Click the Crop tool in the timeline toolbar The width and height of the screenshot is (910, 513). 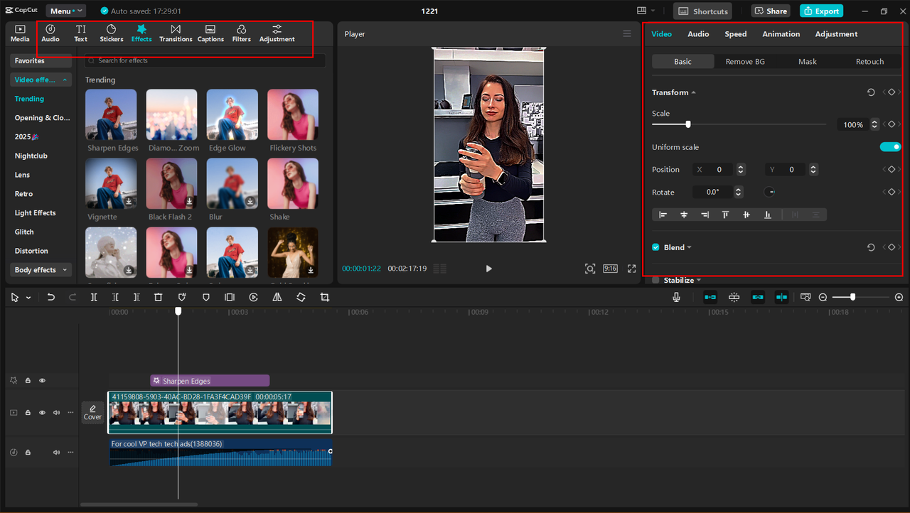pos(324,297)
